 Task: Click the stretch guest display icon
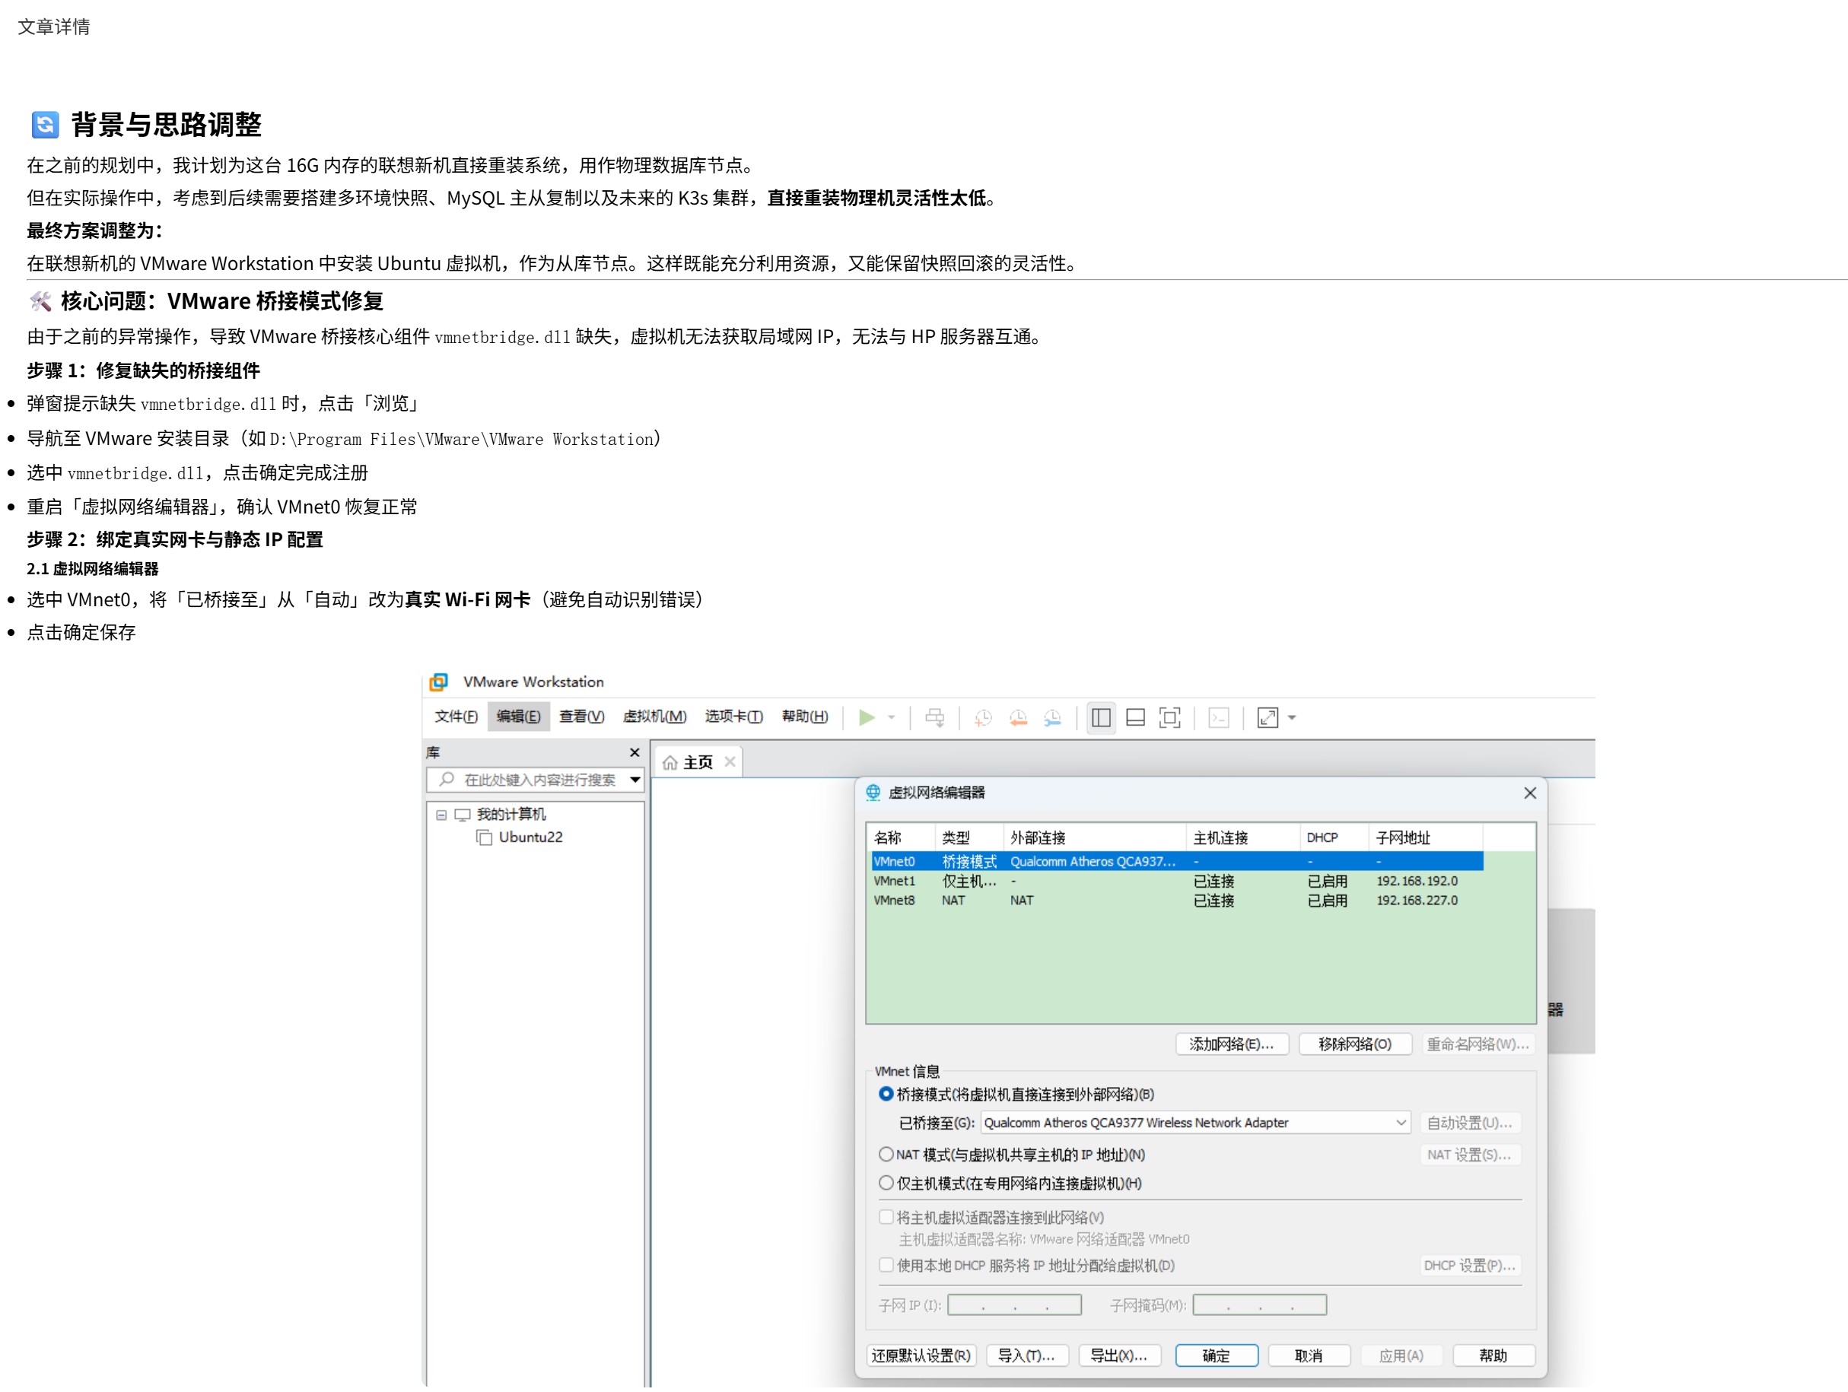tap(1268, 717)
